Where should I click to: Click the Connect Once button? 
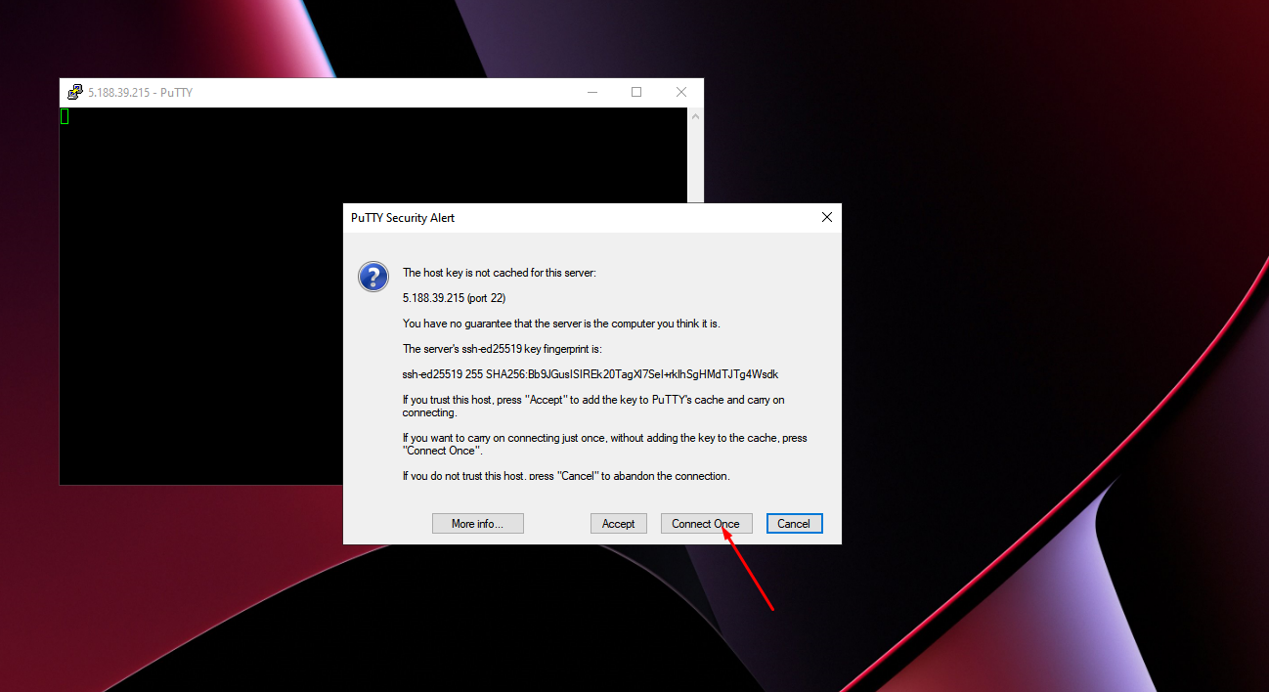pyautogui.click(x=706, y=524)
